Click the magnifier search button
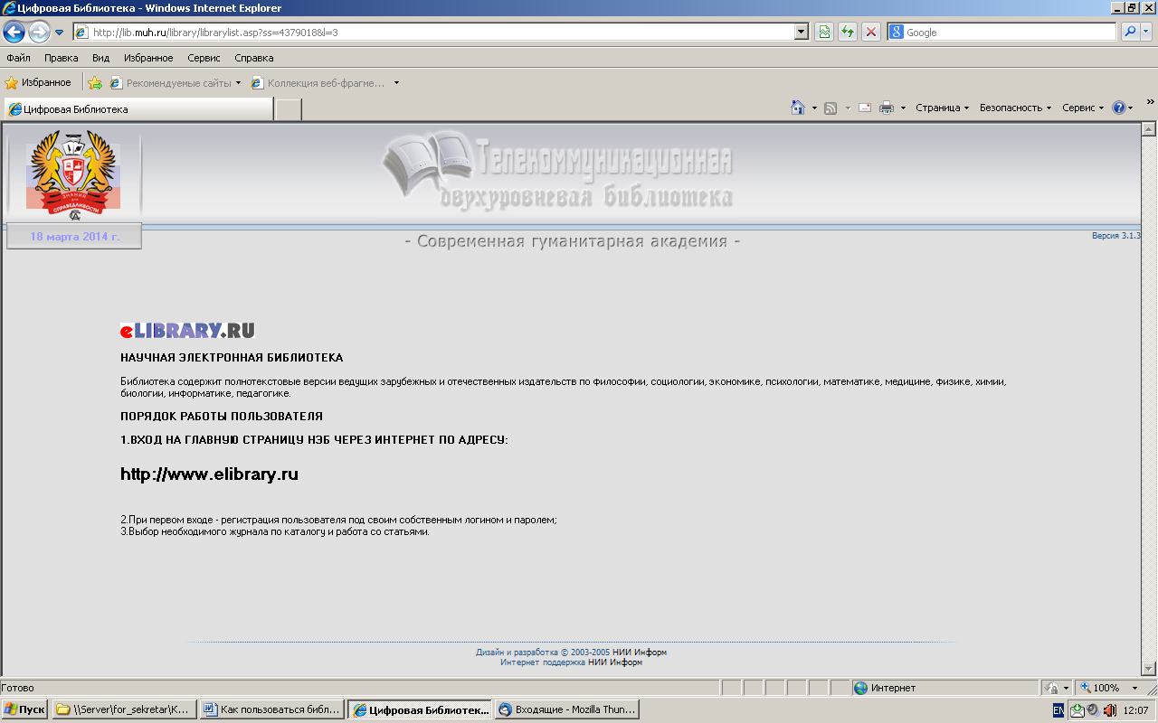Viewport: 1158px width, 723px height. pyautogui.click(x=1130, y=32)
